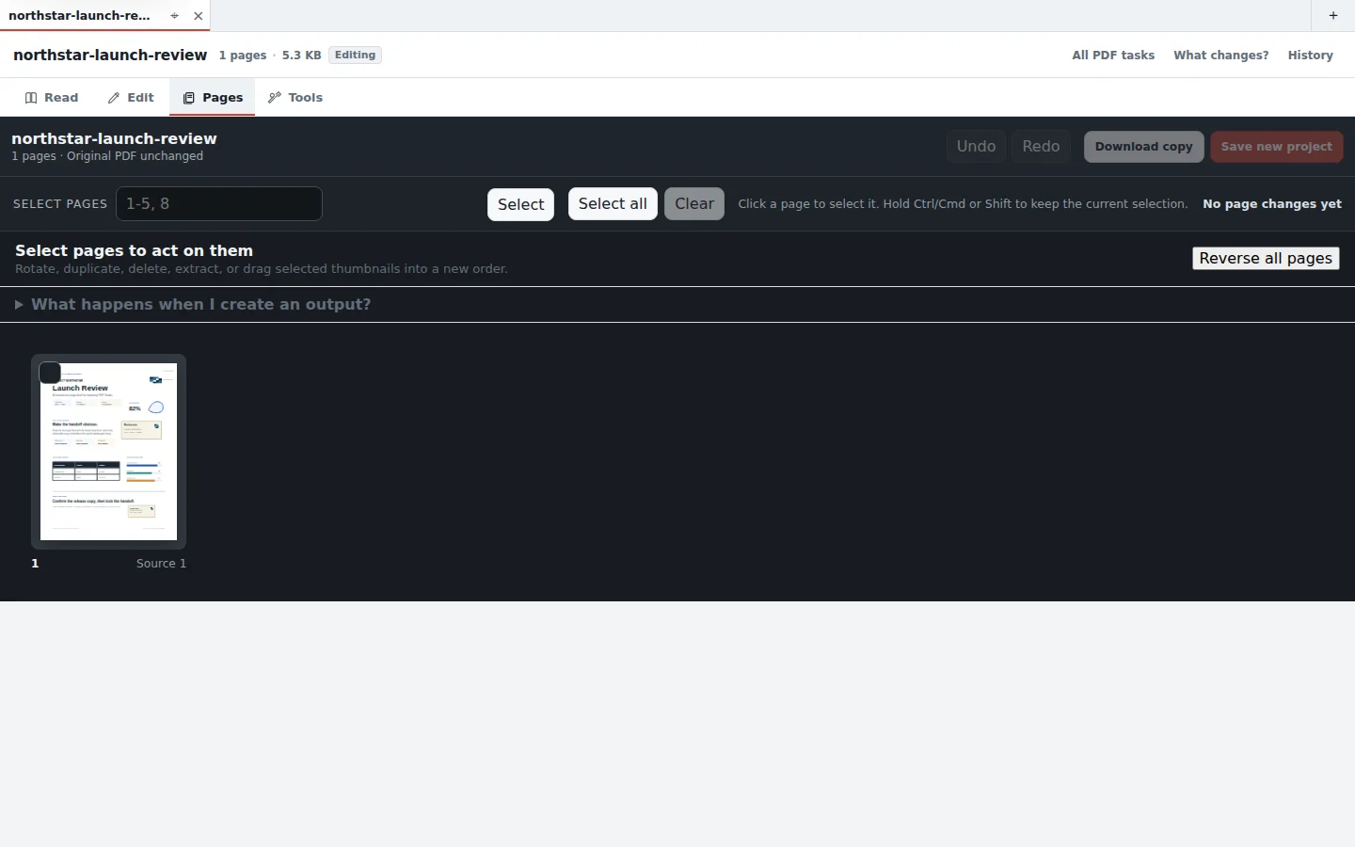Click the Download copy button

pos(1143,147)
